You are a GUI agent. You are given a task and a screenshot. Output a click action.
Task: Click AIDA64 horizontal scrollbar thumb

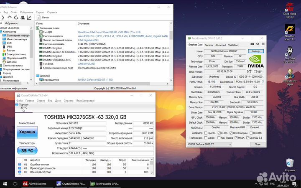94,84
